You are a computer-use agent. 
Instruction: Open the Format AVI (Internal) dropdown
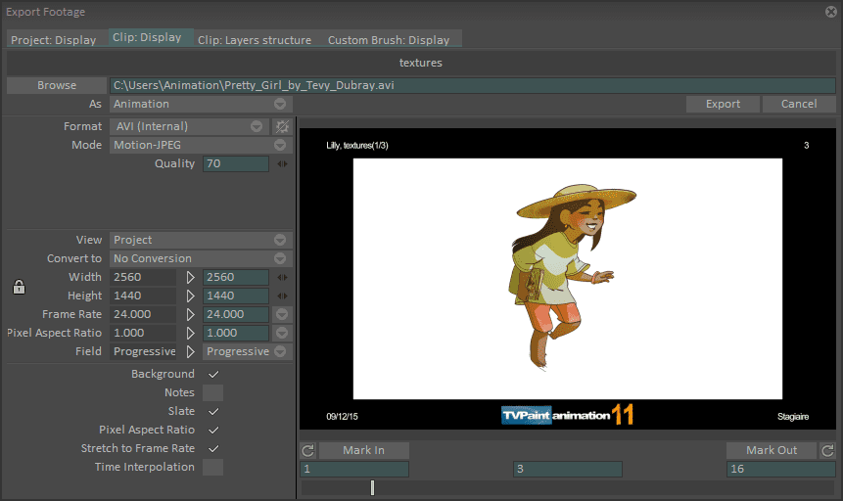[x=189, y=126]
